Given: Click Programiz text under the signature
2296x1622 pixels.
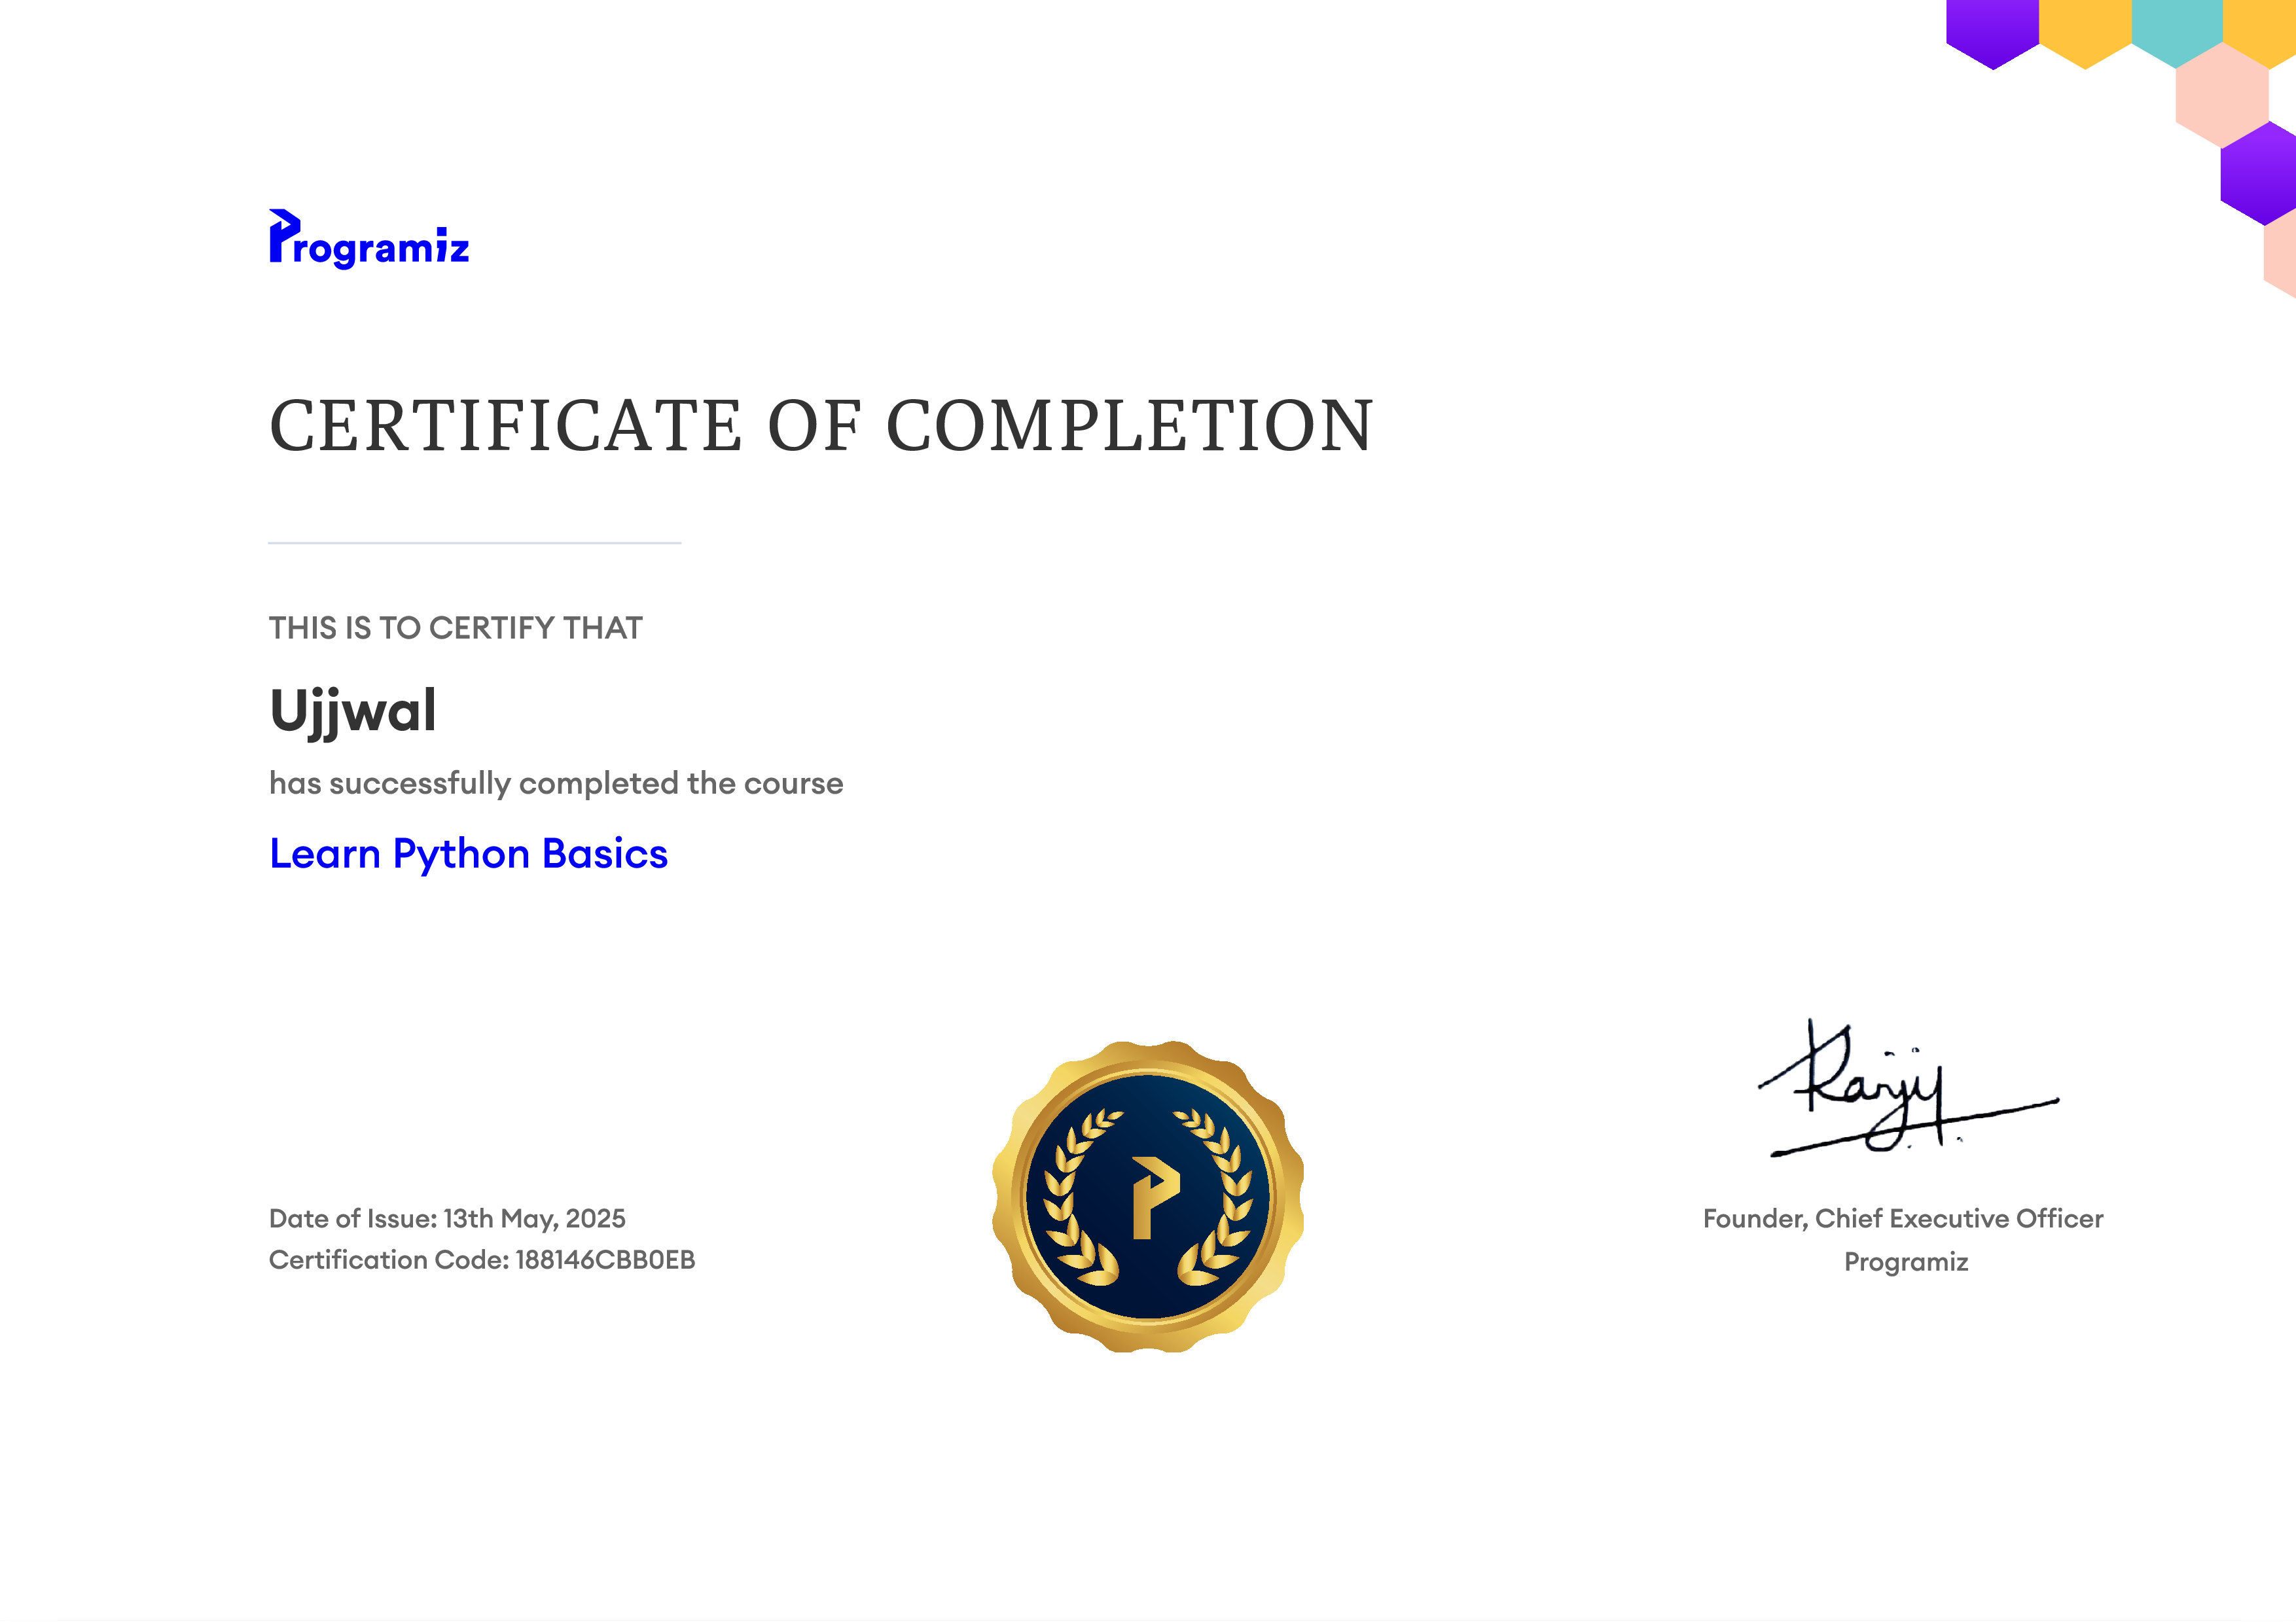Looking at the screenshot, I should click(x=1906, y=1261).
